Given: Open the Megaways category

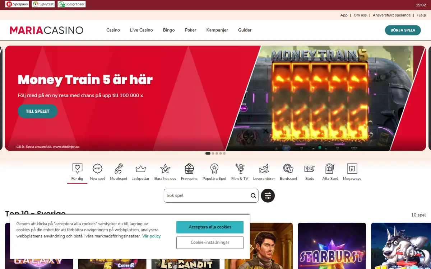Looking at the screenshot, I should click(x=352, y=172).
